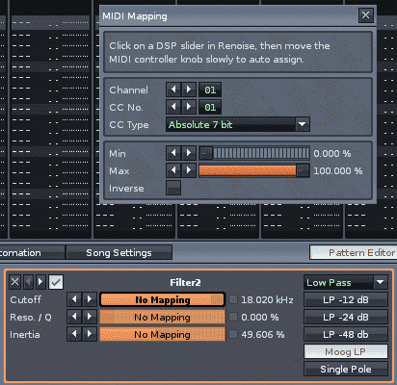Click the Max right arrow button

[189, 170]
